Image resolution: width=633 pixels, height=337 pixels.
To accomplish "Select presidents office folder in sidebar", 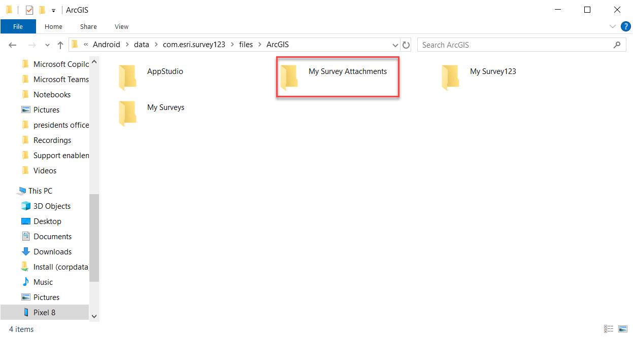I will coord(55,125).
